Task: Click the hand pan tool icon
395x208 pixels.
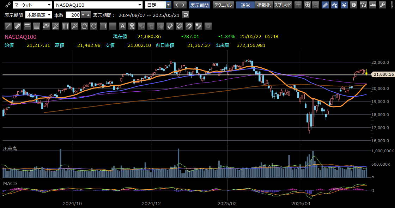Action: tap(160, 26)
